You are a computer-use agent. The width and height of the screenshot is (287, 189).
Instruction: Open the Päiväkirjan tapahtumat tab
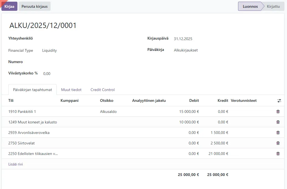[33, 90]
